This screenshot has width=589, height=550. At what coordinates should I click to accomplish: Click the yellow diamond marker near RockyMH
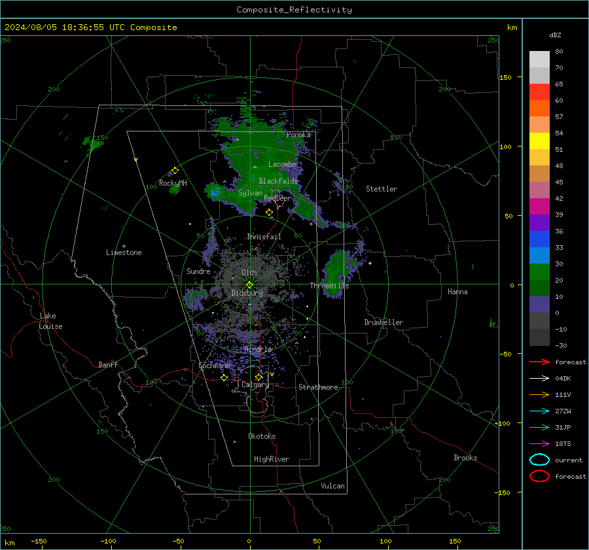click(175, 171)
